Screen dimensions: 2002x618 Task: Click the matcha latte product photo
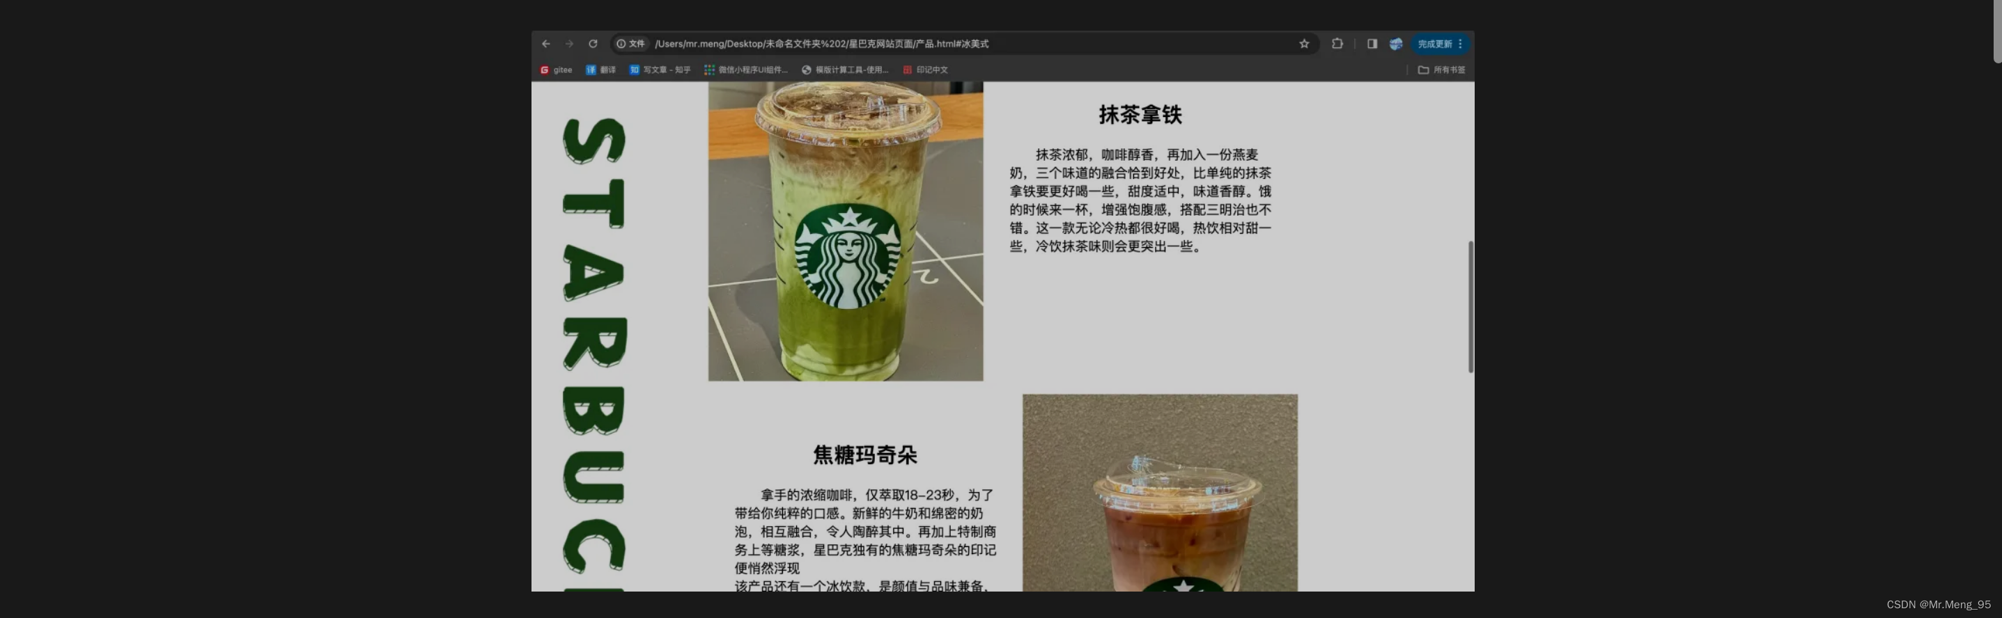(846, 231)
